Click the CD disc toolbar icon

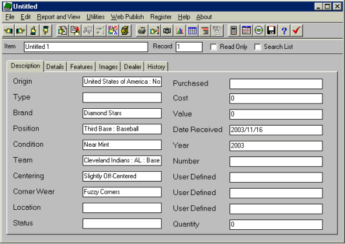coord(259,30)
